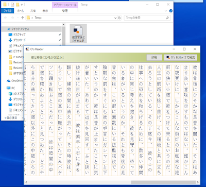
Task: Switch to the 表示 ribbon tab
Action: click(45, 11)
